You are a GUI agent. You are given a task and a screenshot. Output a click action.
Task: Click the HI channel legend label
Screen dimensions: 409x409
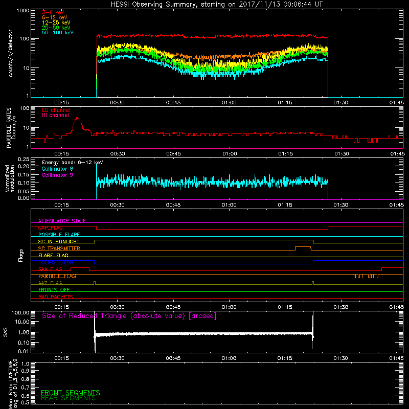55,116
